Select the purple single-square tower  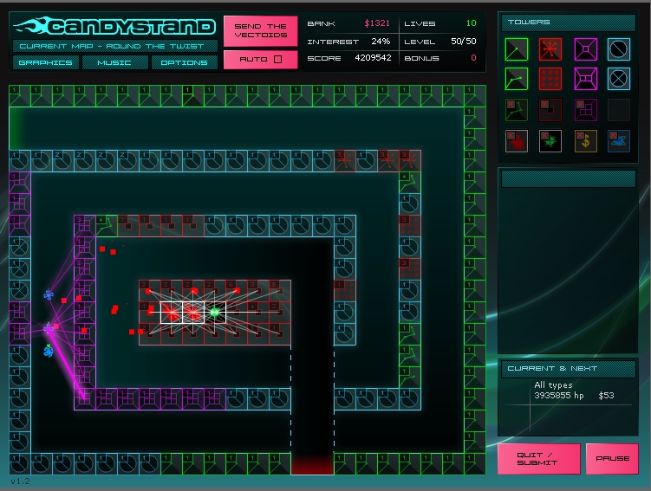[586, 49]
